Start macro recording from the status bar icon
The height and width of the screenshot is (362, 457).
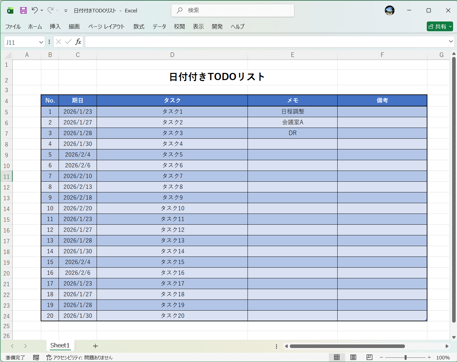tap(36, 357)
